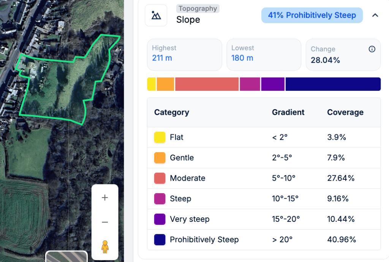The height and width of the screenshot is (262, 389).
Task: Click the Prohibitively Steep segment in the gradient bar
Action: point(333,84)
